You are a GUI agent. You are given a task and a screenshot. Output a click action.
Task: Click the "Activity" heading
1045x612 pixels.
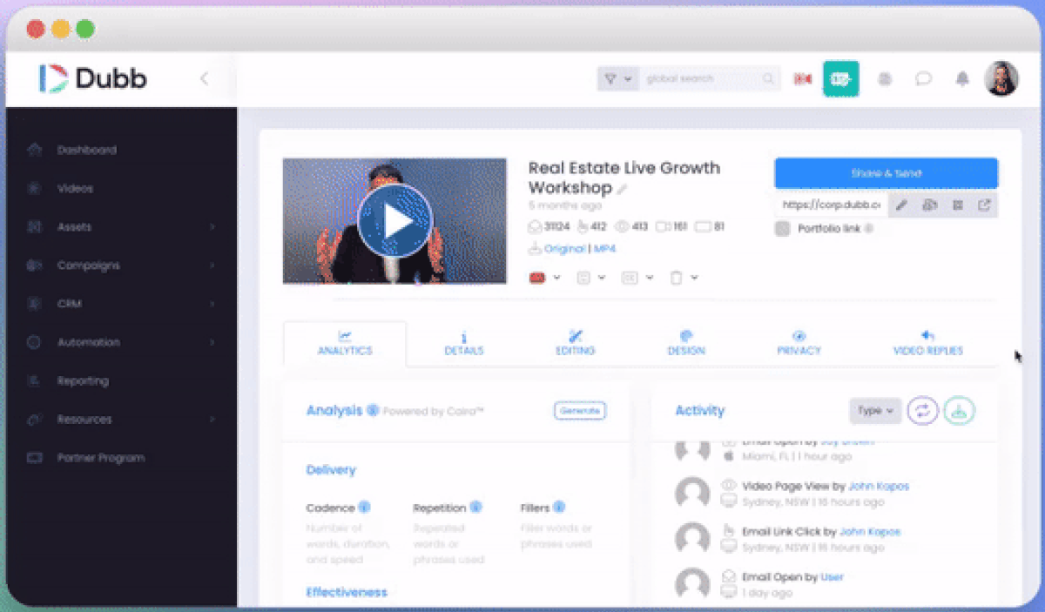pos(700,411)
